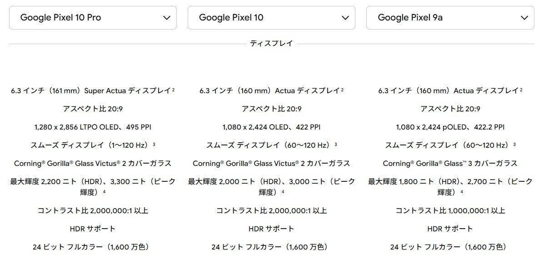
Task: Click the ディスプレイ section heading
Action: (271, 44)
